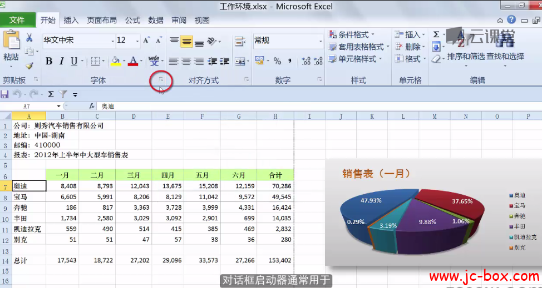Click the merge and center icon
Image resolution: width=542 pixels, height=288 pixels.
tap(240, 62)
